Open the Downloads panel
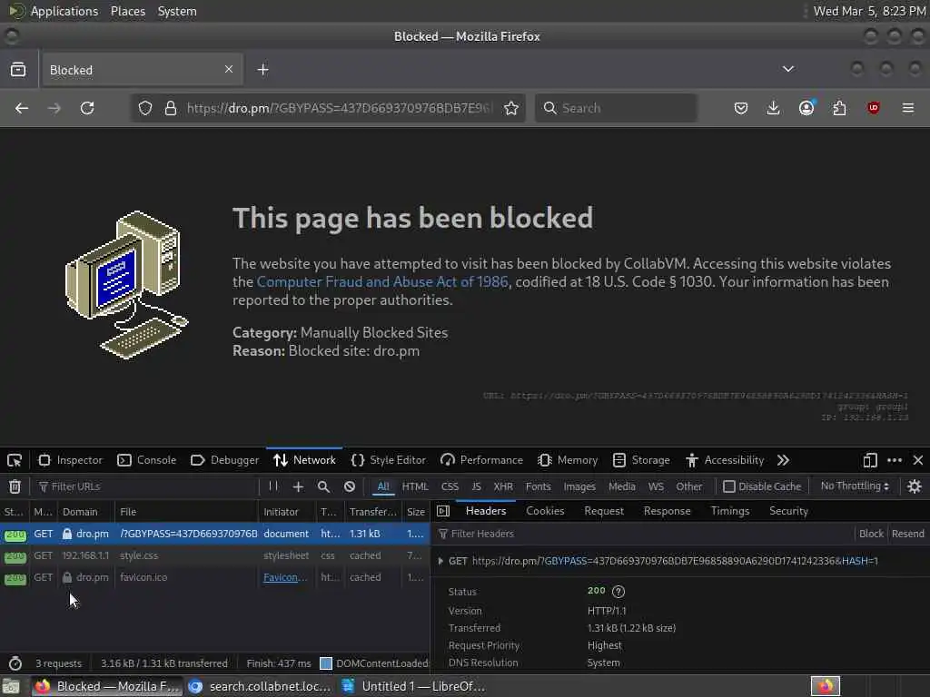 [x=774, y=108]
